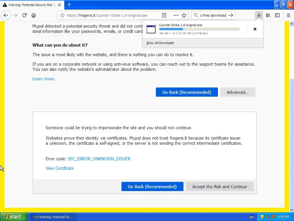Click the search go arrow
Screen dimensions: 294x221
click(x=231, y=15)
